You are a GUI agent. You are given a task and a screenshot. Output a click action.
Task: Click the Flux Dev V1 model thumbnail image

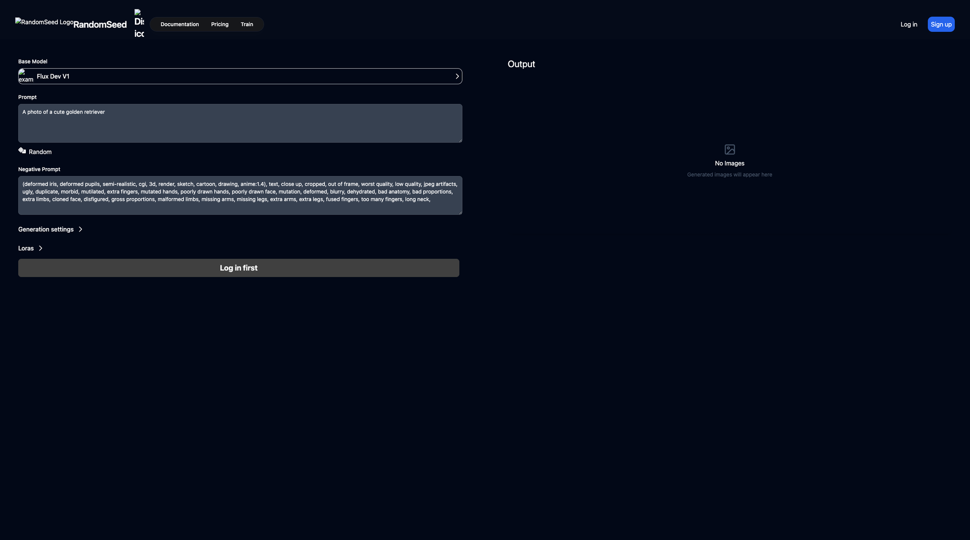pos(26,76)
